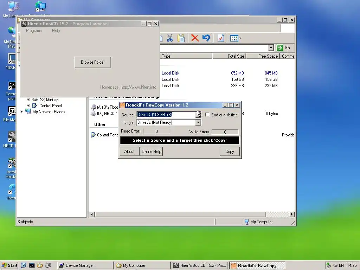Open the RawCopy Source drive dropdown

[x=199, y=115]
